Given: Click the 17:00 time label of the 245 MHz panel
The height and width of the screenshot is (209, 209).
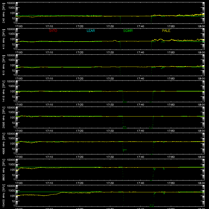Looking at the screenshot, I should (19, 26).
